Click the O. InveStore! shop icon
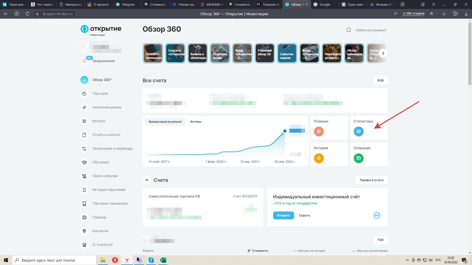The height and width of the screenshot is (265, 472). [84, 245]
